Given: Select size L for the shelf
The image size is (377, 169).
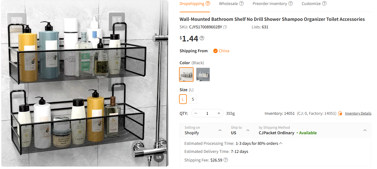Looking at the screenshot, I should tap(183, 99).
